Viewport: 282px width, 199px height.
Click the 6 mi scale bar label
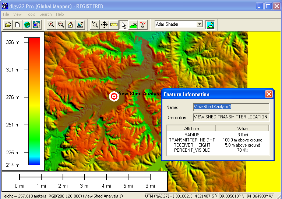[x=150, y=186]
